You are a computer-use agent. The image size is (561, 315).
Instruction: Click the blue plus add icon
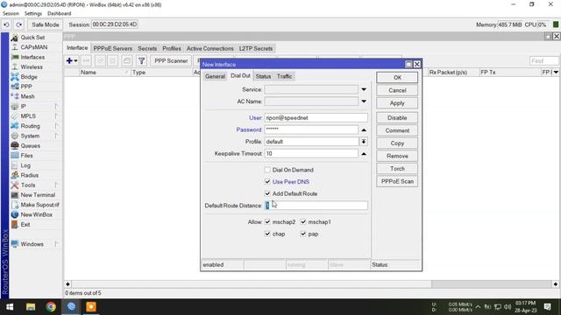[x=69, y=60]
